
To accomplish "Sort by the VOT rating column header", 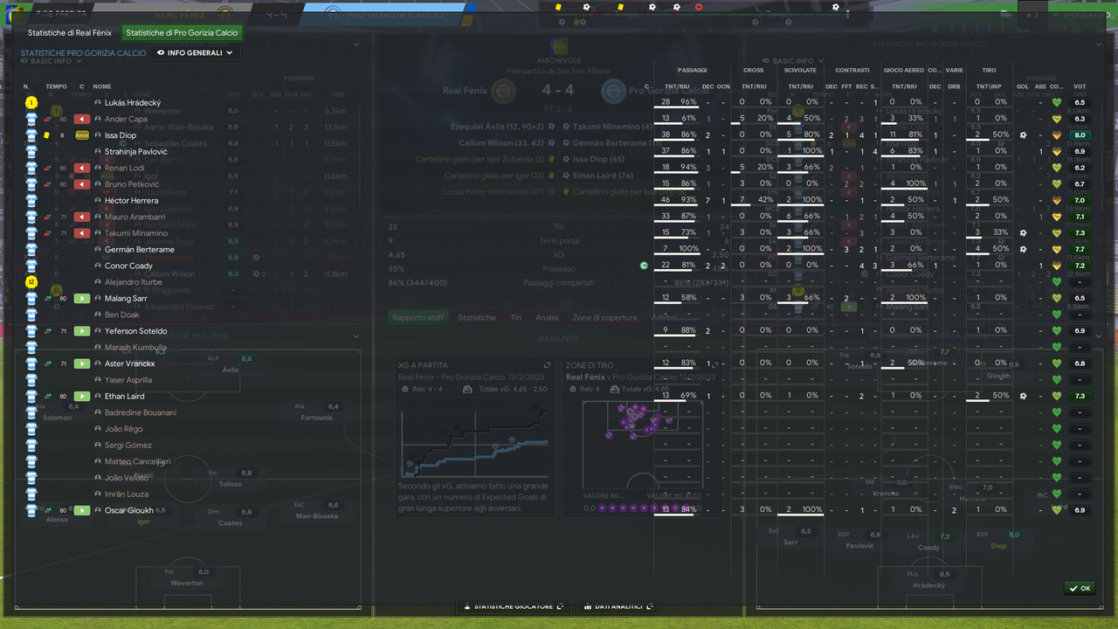I will coord(1080,86).
